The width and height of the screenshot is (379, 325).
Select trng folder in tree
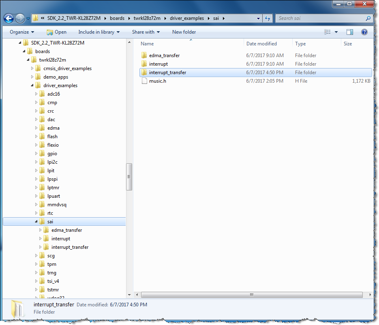[x=52, y=273]
